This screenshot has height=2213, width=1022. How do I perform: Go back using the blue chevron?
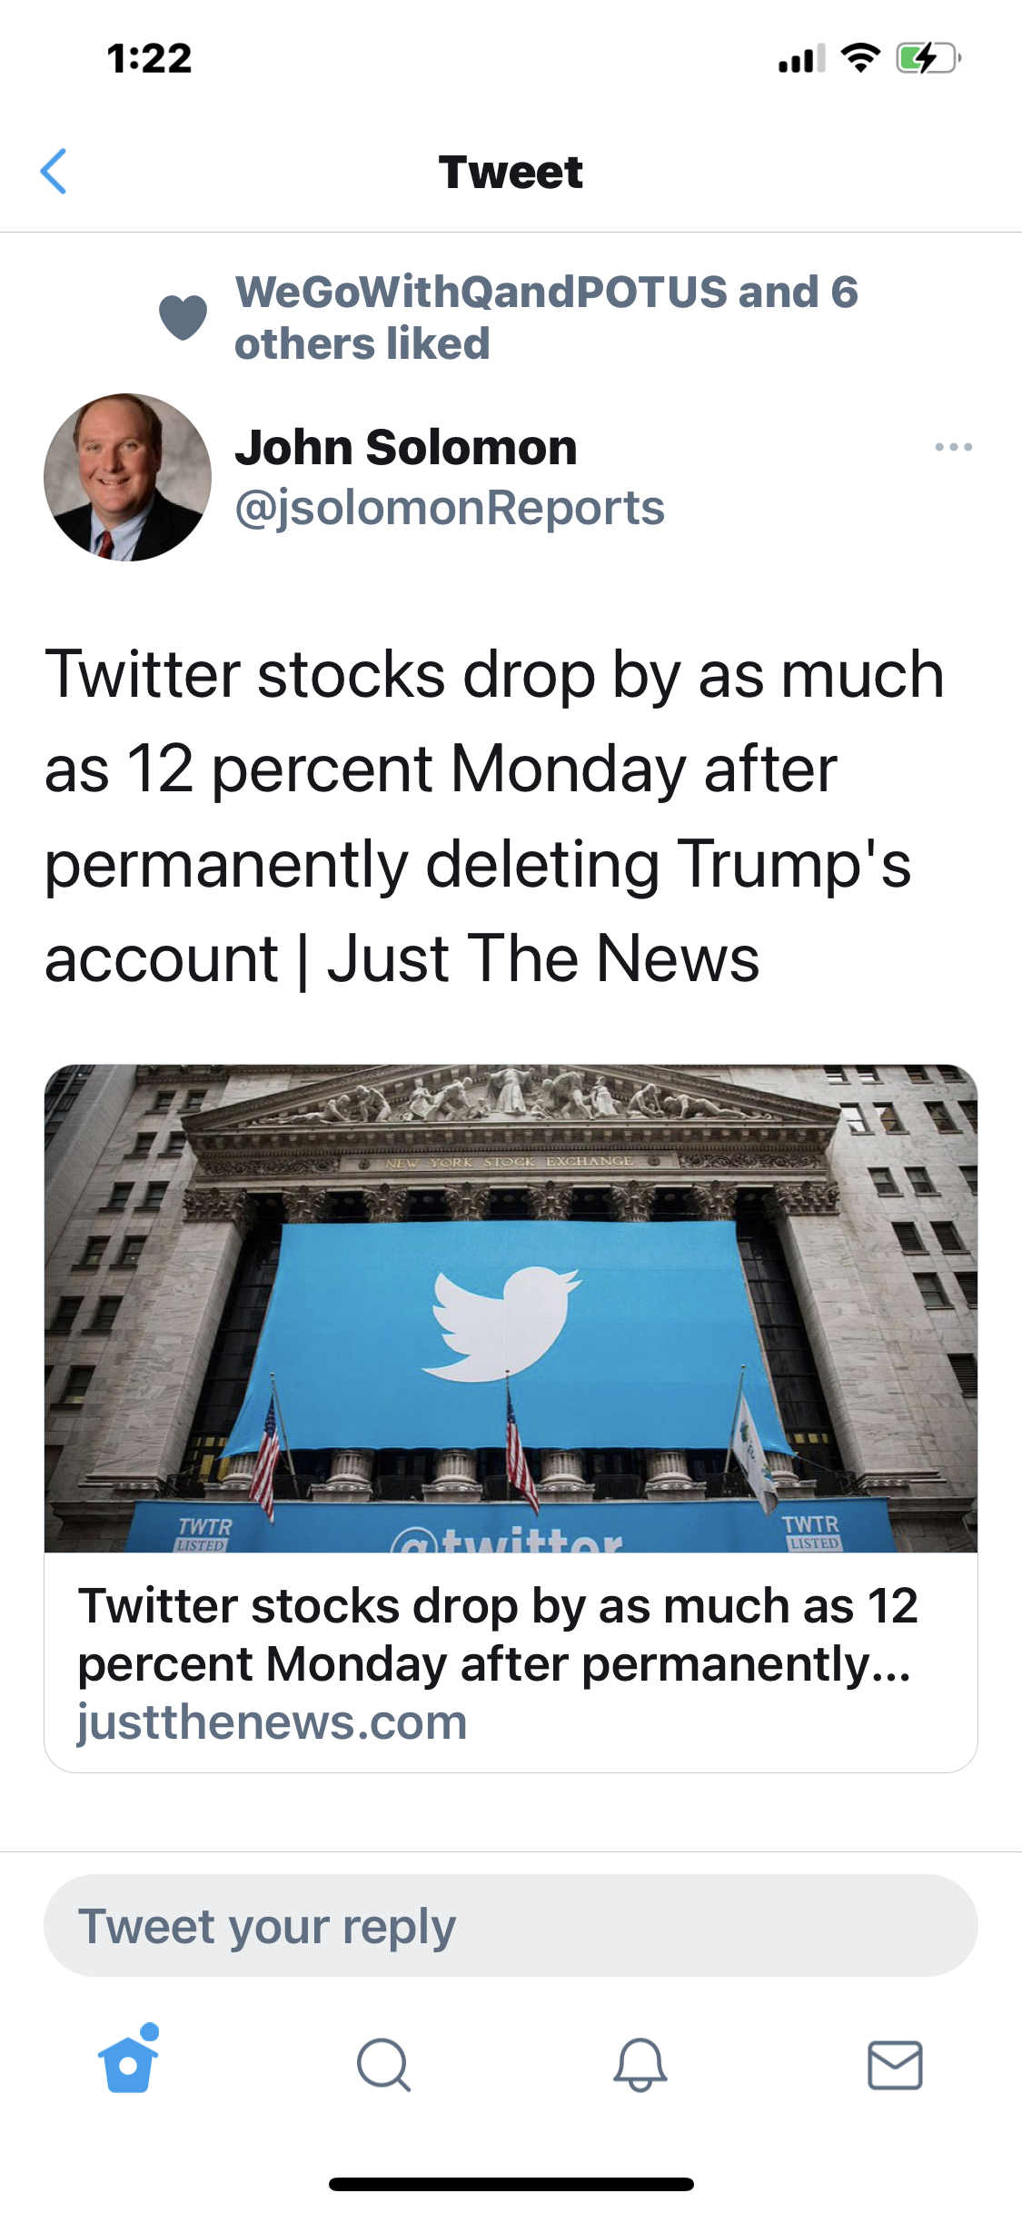pos(55,172)
